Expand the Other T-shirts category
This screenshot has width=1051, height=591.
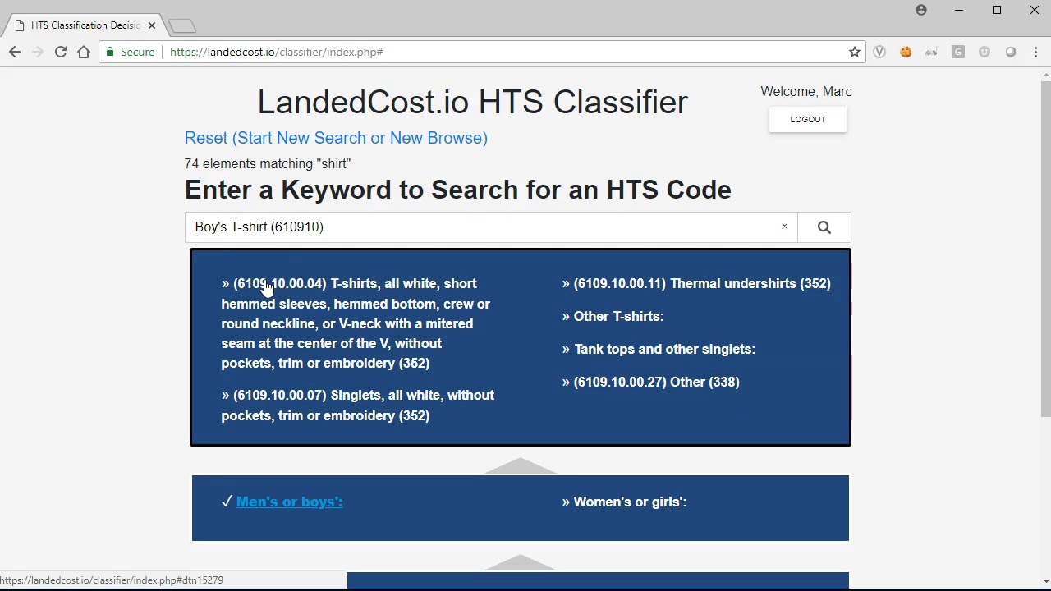coord(613,316)
